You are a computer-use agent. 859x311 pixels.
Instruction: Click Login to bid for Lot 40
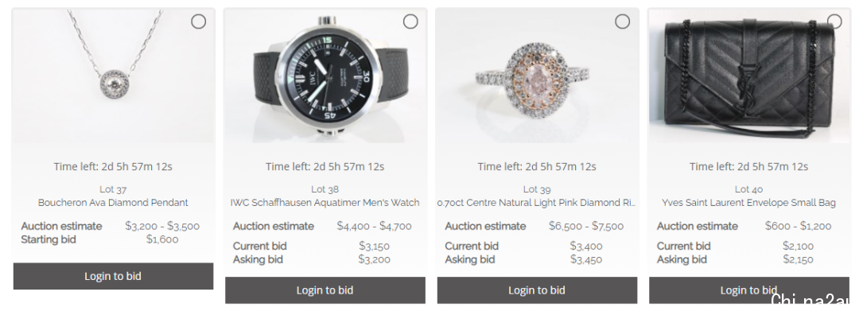tap(749, 290)
